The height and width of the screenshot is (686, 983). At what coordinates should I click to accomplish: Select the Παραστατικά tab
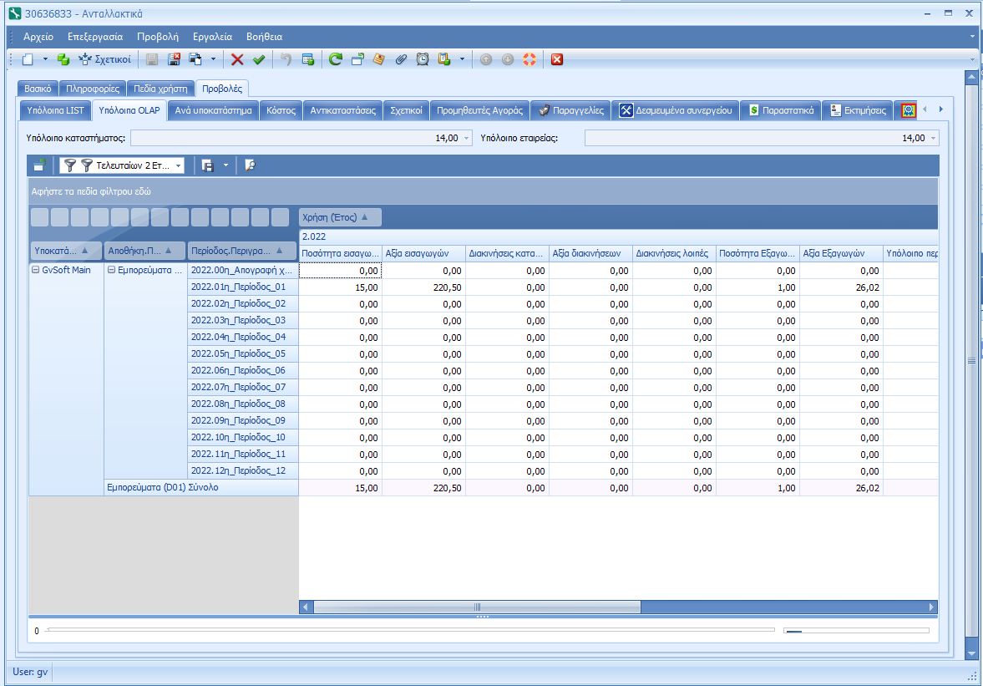(781, 110)
